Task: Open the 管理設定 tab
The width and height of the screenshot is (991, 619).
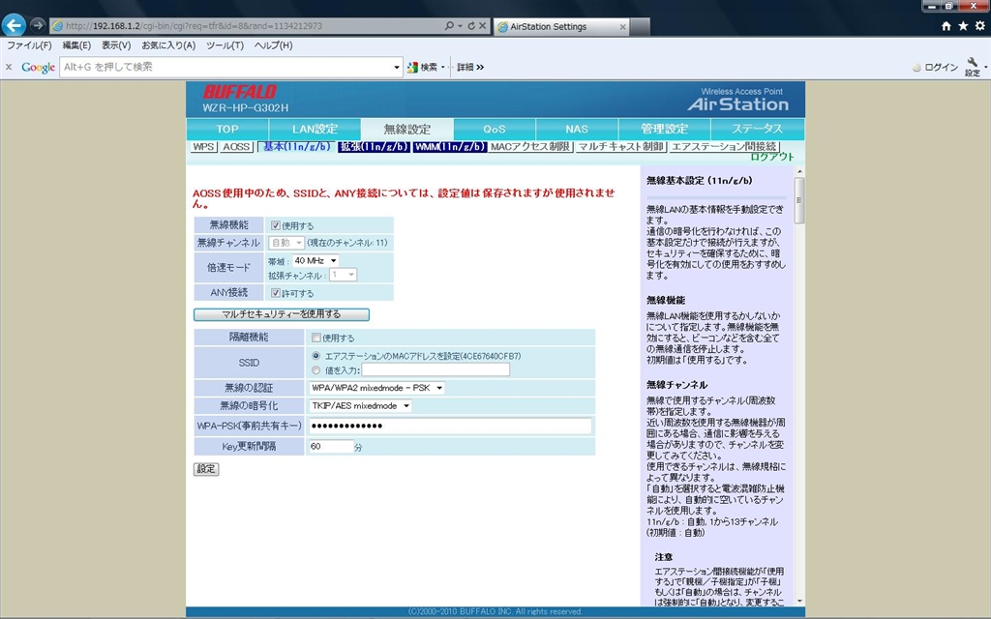Action: click(664, 129)
